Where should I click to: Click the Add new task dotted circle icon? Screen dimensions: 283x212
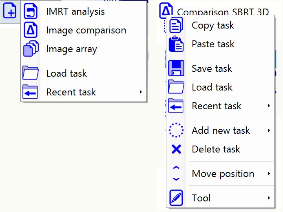click(176, 130)
